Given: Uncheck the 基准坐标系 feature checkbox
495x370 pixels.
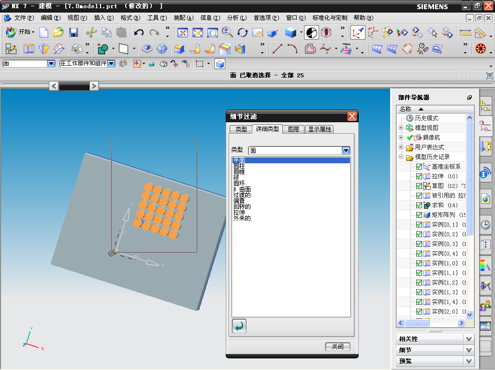Looking at the screenshot, I should click(x=419, y=167).
